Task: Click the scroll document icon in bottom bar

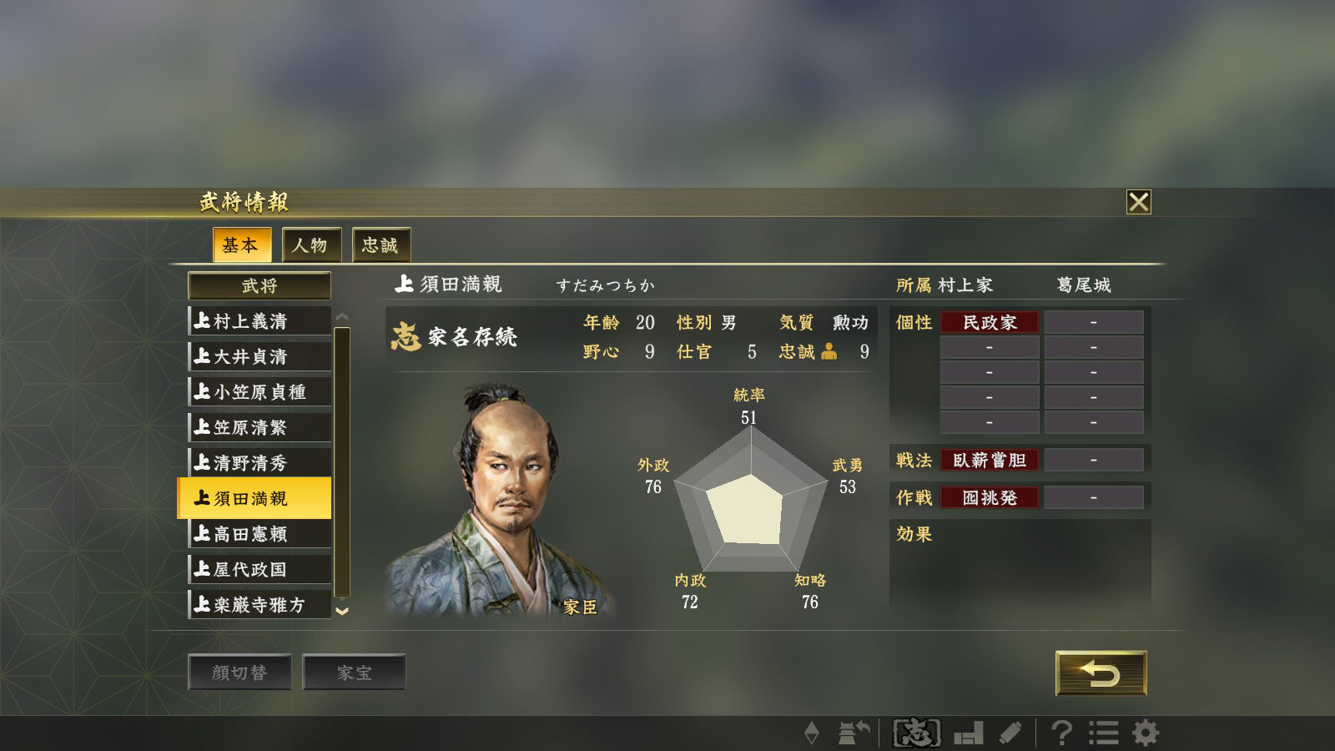Action: (1010, 733)
